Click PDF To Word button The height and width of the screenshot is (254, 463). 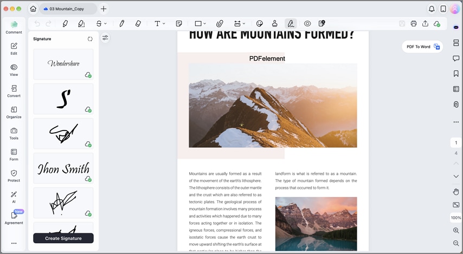pos(422,47)
